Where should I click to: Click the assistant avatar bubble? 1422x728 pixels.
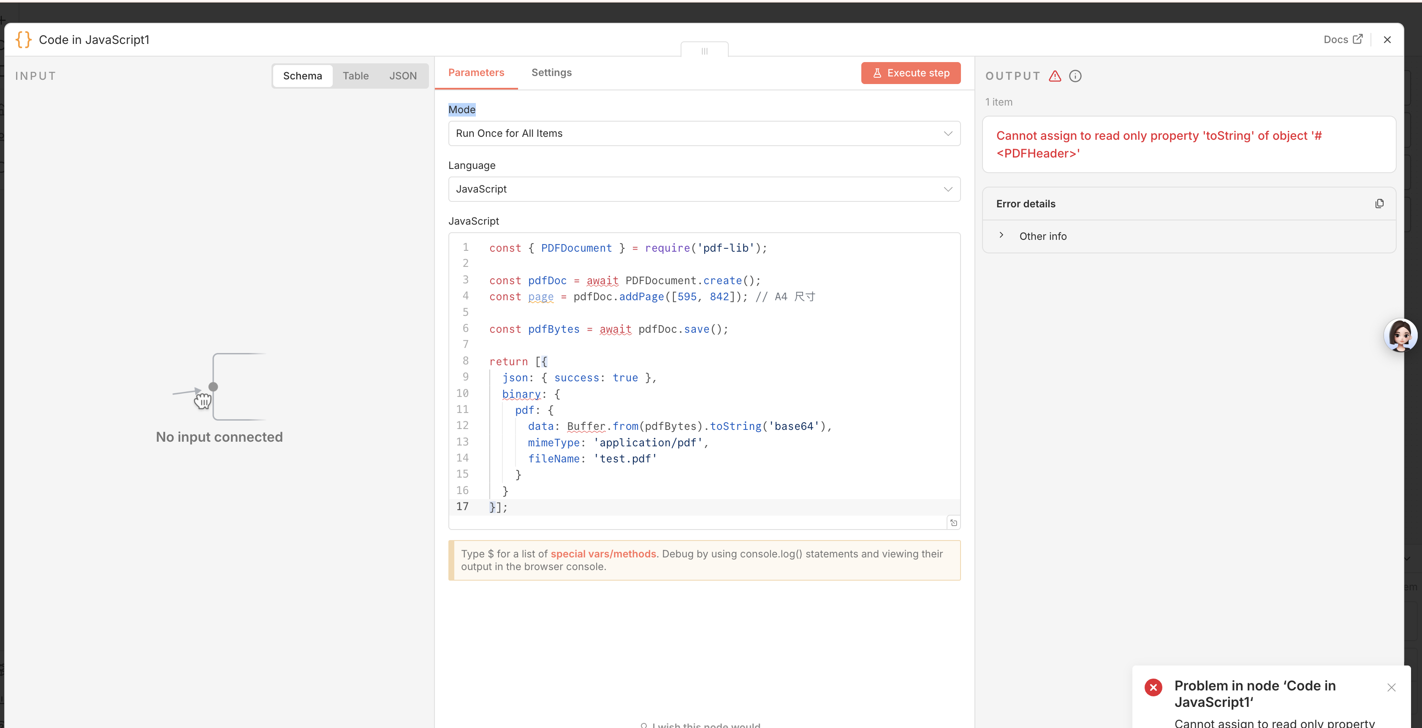(x=1400, y=335)
